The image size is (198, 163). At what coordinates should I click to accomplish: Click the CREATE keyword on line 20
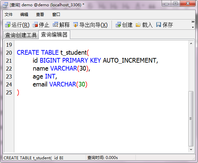click(28, 53)
